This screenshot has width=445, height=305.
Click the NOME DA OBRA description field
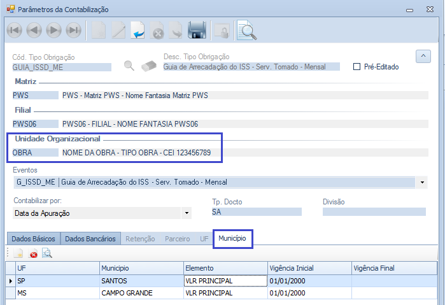244,153
